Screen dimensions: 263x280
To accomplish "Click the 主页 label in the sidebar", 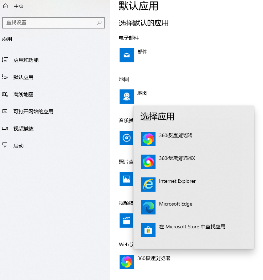I will (x=19, y=6).
